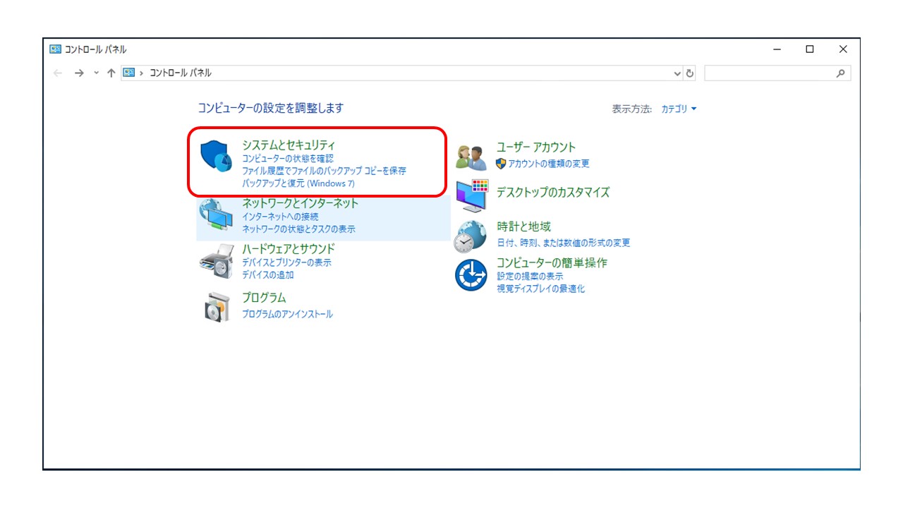Open the カテゴリ view-by dropdown
The image size is (903, 508).
pyautogui.click(x=678, y=109)
